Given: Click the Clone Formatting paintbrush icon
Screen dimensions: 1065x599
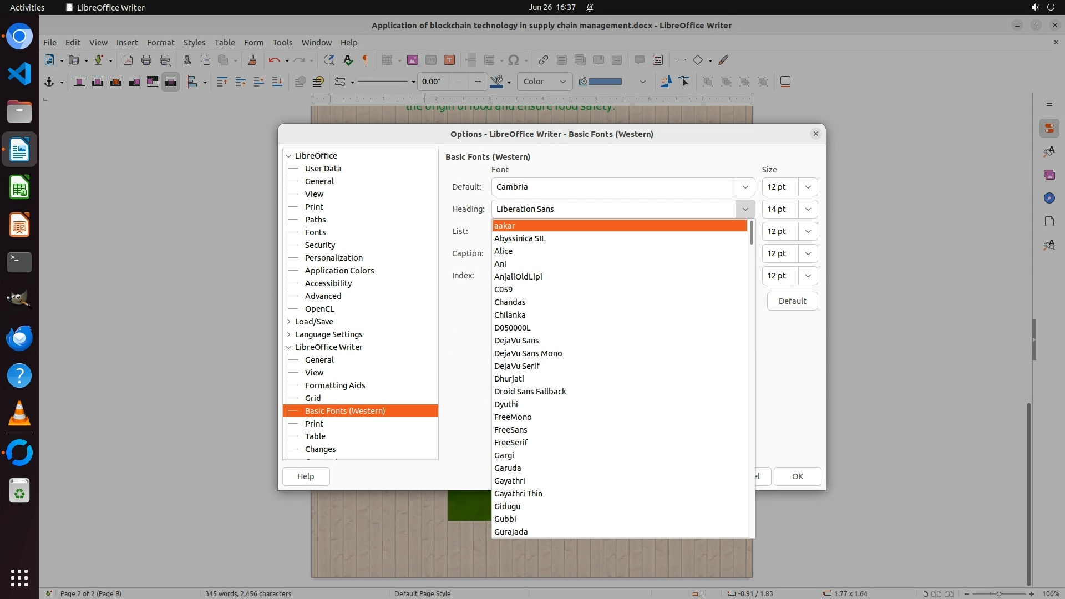Looking at the screenshot, I should click(252, 60).
